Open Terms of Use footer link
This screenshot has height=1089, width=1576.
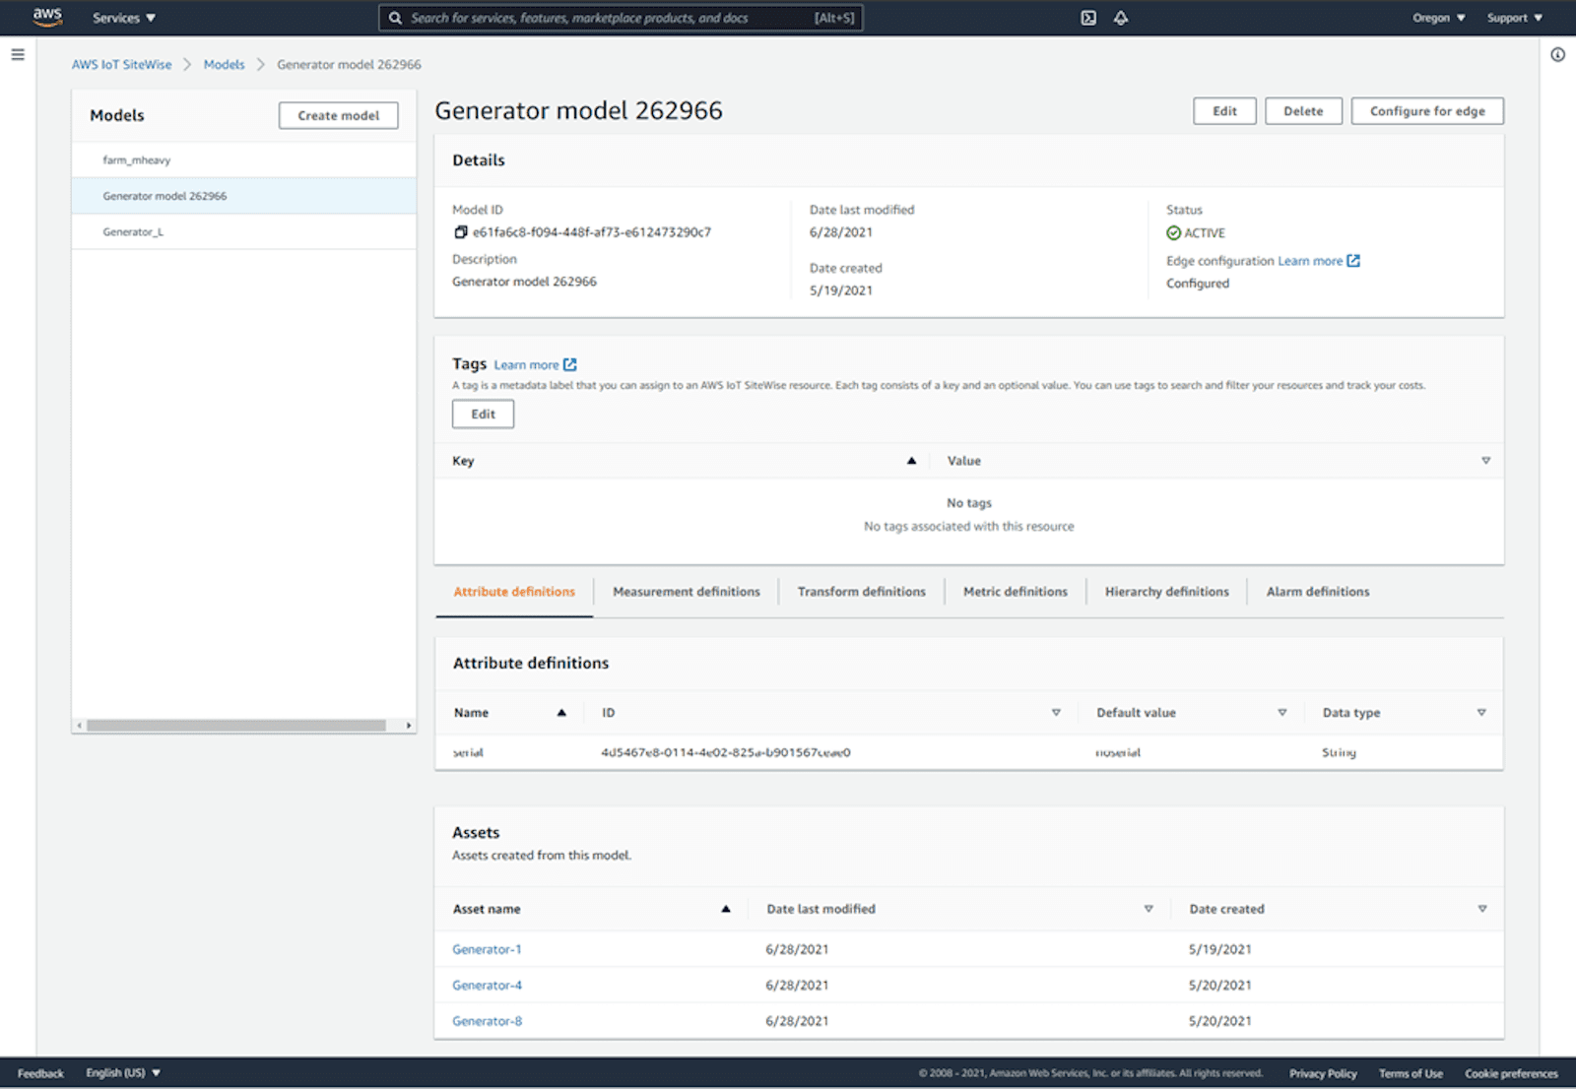click(1411, 1073)
